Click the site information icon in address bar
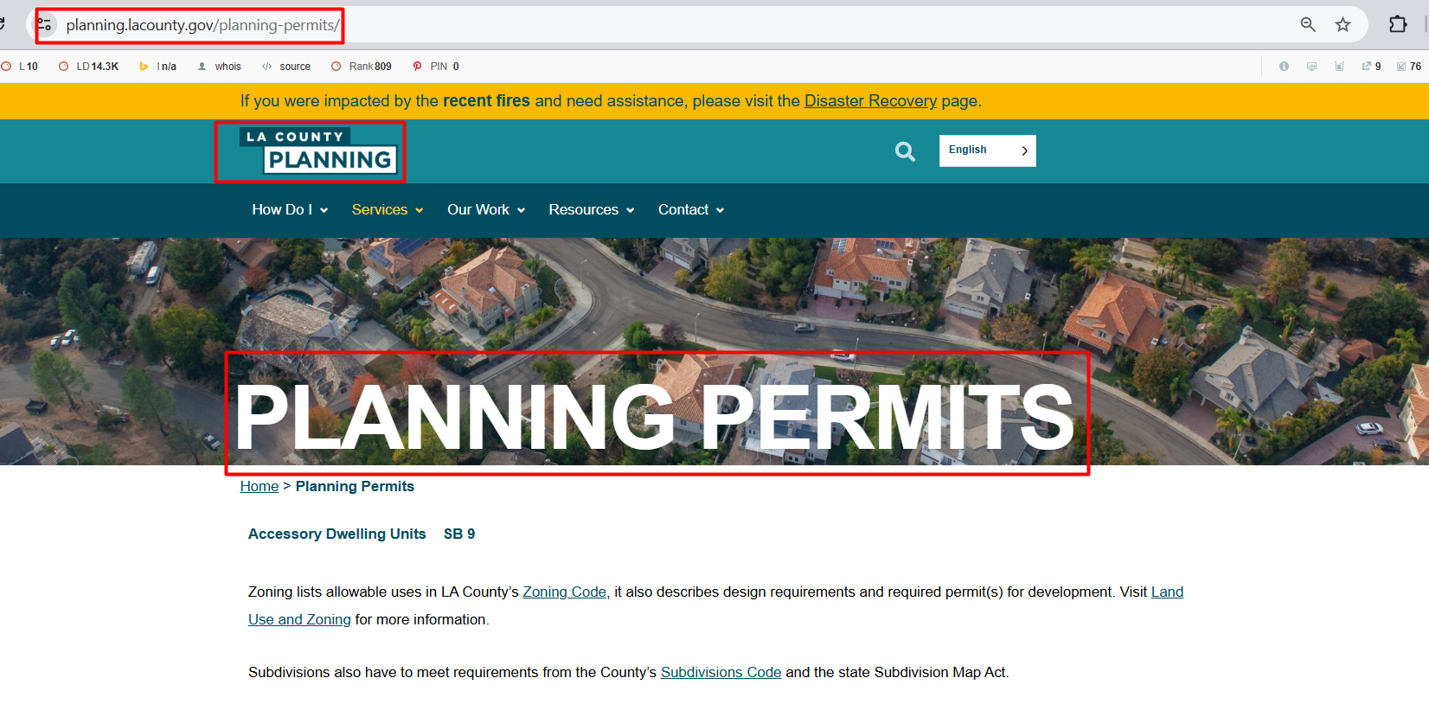Screen dimensions: 1429x723 [45, 25]
